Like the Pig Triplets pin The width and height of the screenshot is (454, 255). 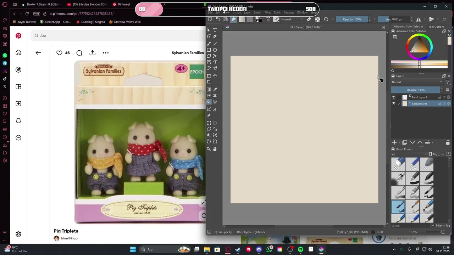(x=59, y=53)
